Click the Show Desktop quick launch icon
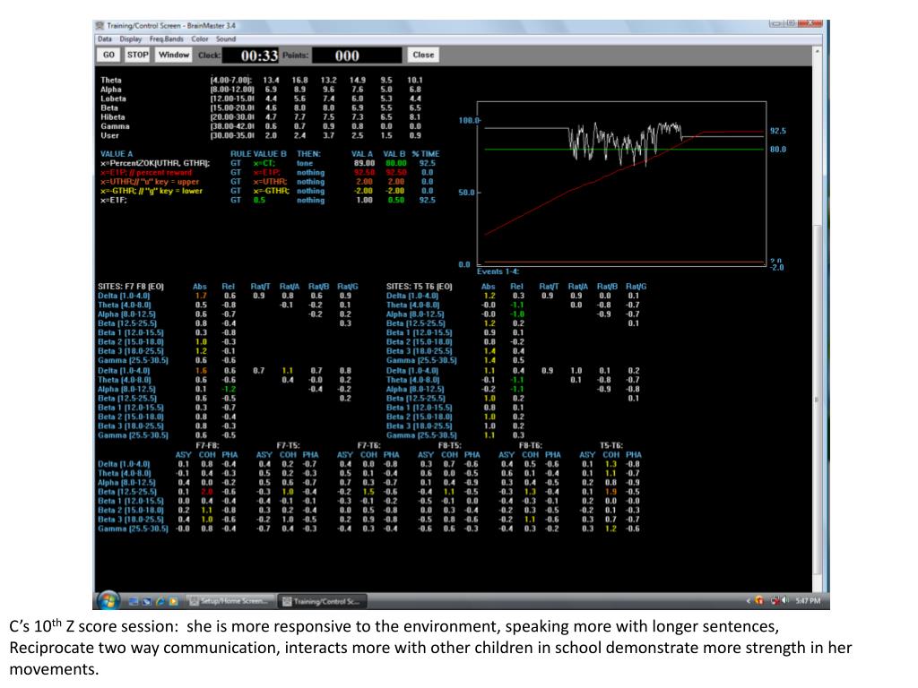The width and height of the screenshot is (918, 688). (x=134, y=601)
